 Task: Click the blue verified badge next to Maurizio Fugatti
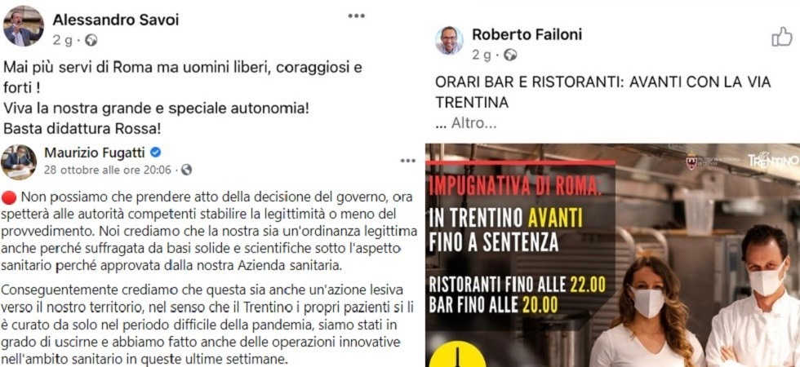157,153
